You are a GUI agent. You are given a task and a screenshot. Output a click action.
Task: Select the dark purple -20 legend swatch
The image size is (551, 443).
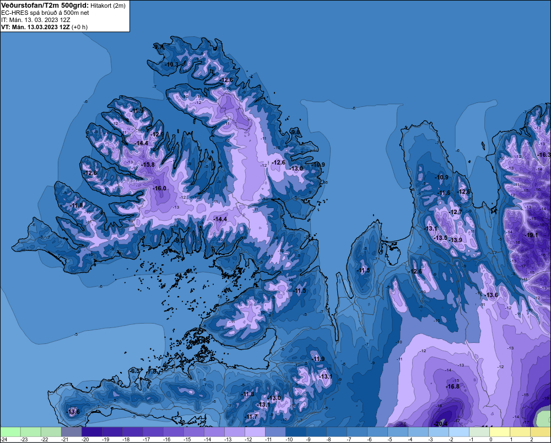[92, 431]
